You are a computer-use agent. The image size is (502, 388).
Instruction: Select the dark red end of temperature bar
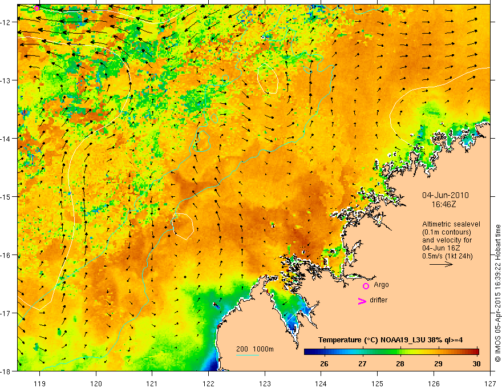pyautogui.click(x=475, y=352)
